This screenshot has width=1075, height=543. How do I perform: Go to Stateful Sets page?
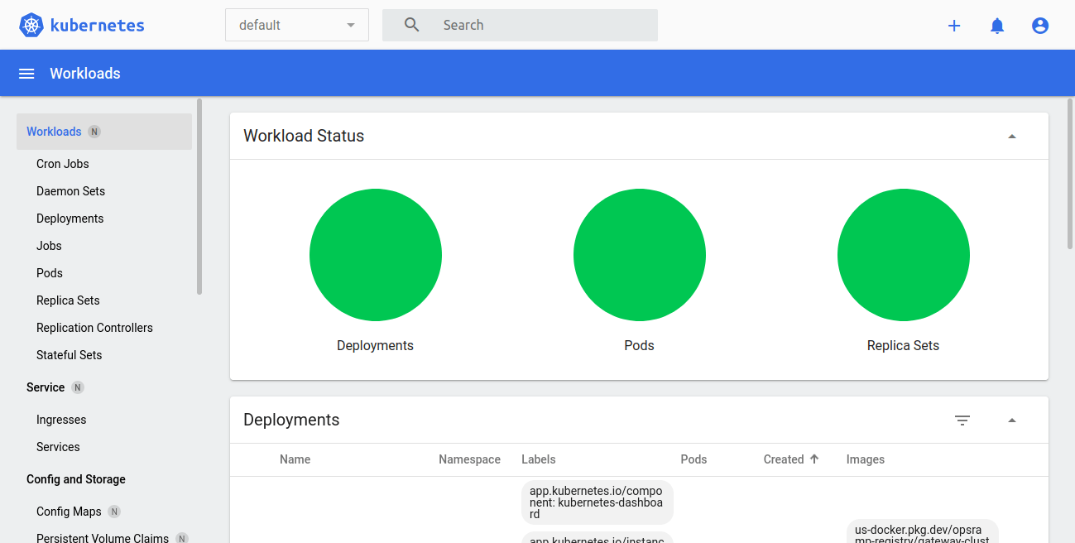(69, 354)
